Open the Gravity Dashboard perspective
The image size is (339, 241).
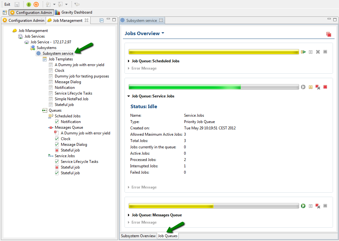pos(76,12)
